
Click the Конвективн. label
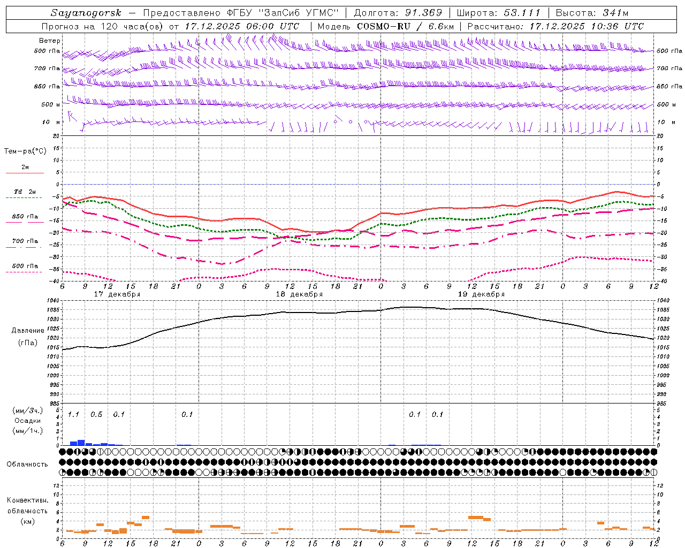[27, 500]
